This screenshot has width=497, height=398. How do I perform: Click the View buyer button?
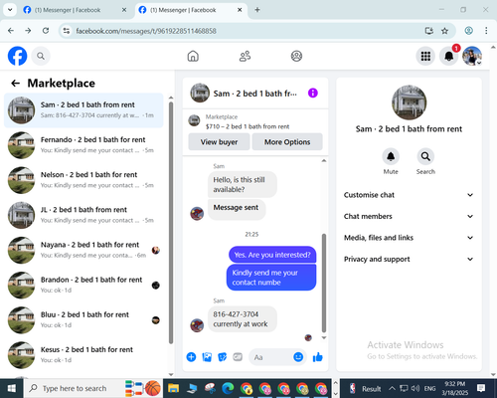tap(219, 142)
